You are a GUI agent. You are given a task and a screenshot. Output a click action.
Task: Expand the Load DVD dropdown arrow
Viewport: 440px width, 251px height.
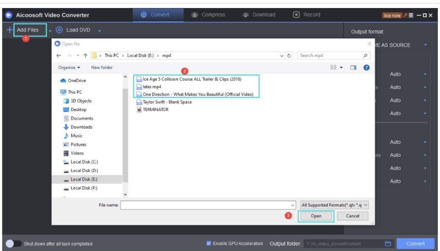pyautogui.click(x=100, y=30)
